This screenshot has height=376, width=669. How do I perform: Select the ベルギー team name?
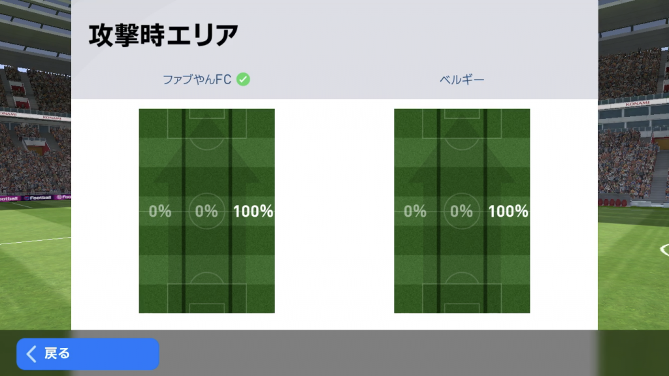tap(462, 80)
